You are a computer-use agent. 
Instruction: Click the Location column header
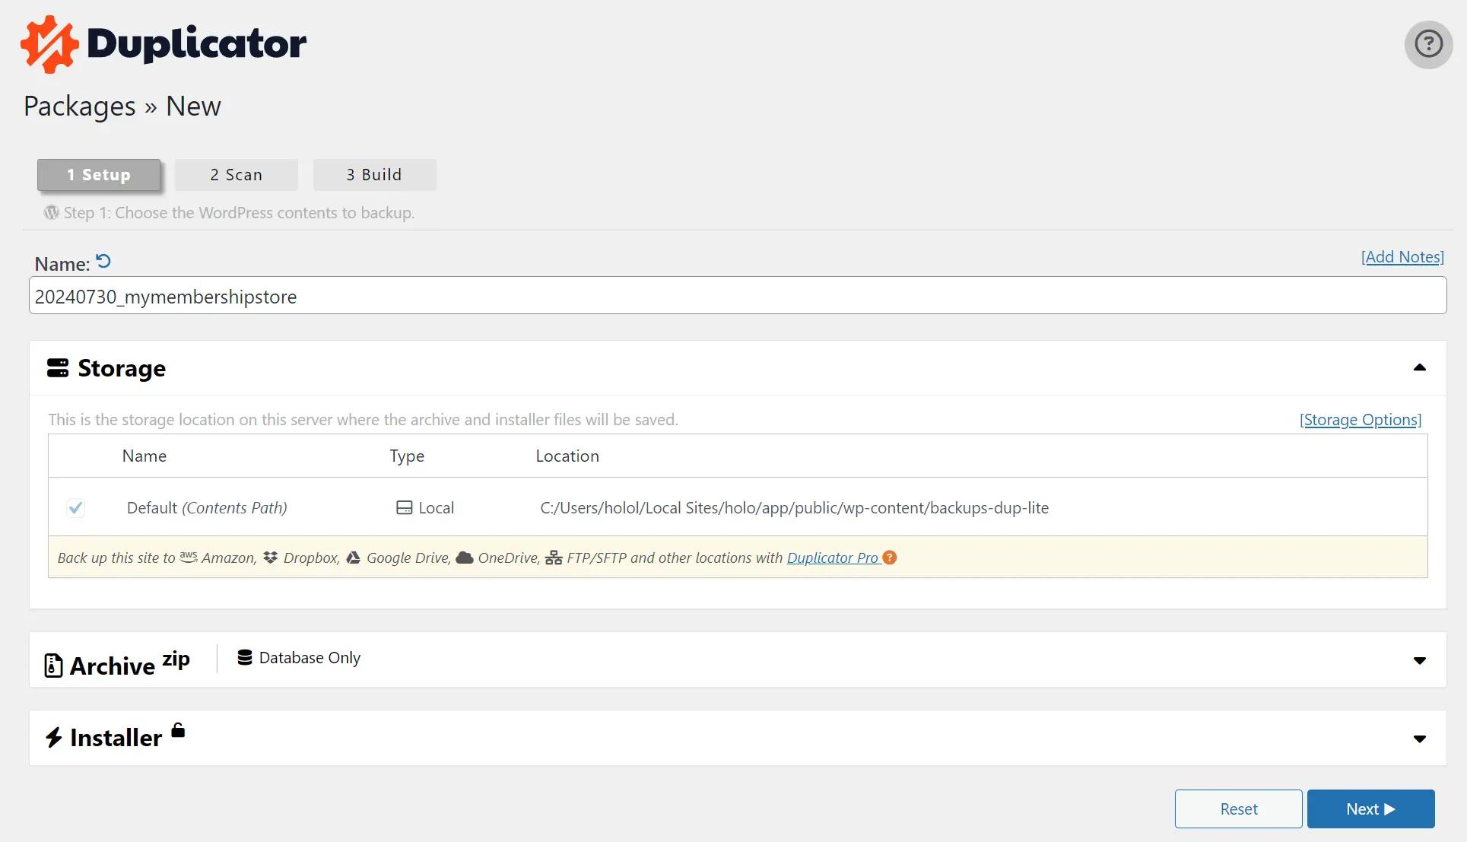pos(567,456)
